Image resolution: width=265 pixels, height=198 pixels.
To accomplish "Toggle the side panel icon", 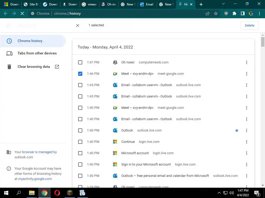I will coord(243,13).
